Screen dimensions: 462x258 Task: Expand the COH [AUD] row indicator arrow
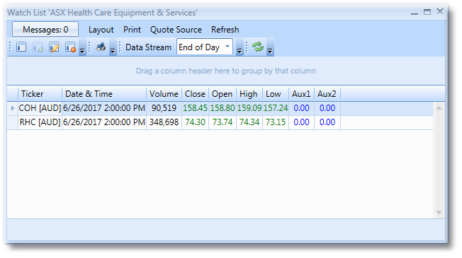coord(12,108)
